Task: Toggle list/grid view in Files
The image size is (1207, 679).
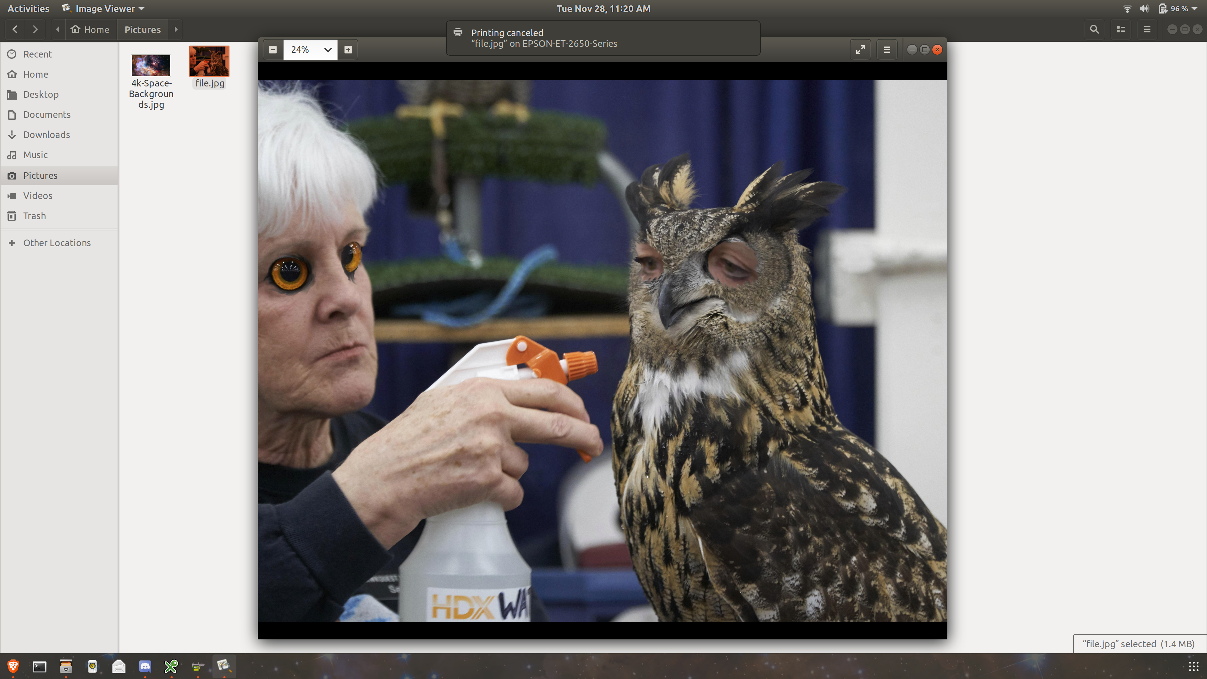Action: [x=1121, y=30]
